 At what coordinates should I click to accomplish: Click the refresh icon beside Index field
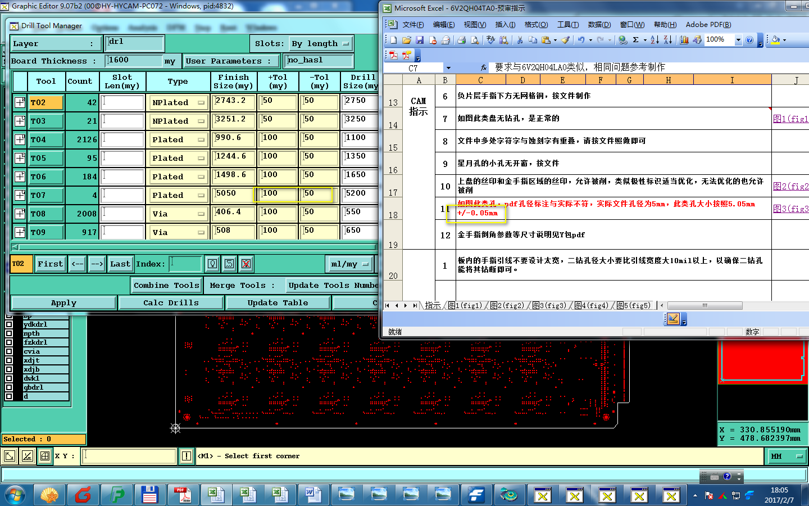[229, 264]
